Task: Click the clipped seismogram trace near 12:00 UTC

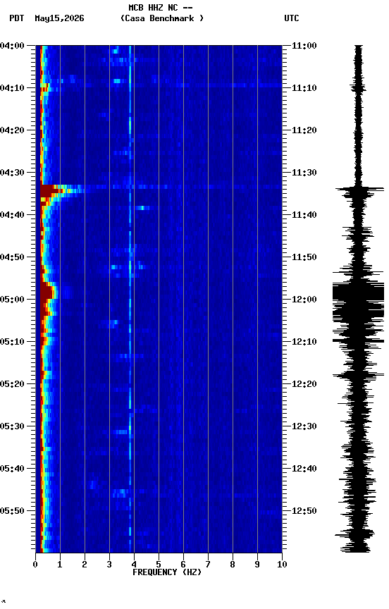Action: [x=358, y=298]
